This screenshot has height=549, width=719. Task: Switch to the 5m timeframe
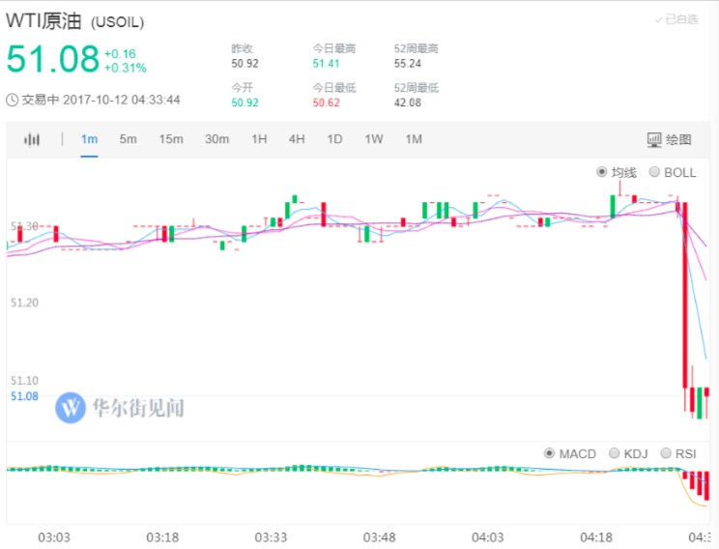click(128, 139)
